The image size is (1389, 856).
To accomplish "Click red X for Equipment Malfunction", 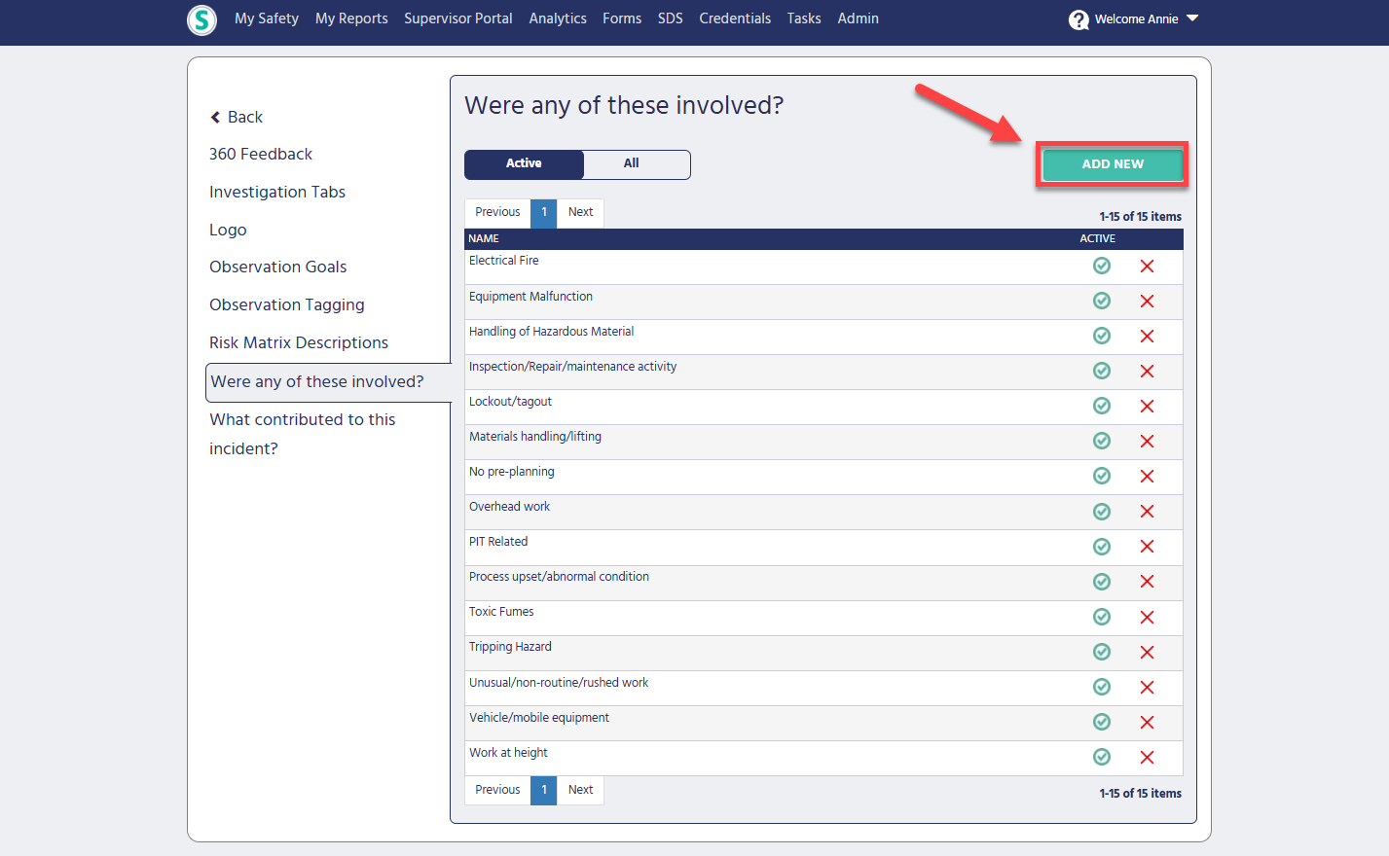I will pos(1147,302).
